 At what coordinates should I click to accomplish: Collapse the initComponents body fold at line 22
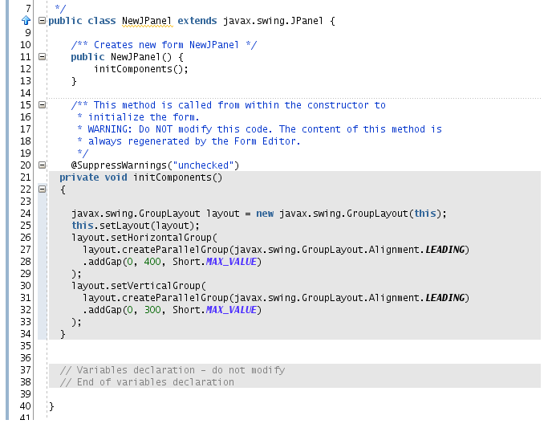point(42,189)
